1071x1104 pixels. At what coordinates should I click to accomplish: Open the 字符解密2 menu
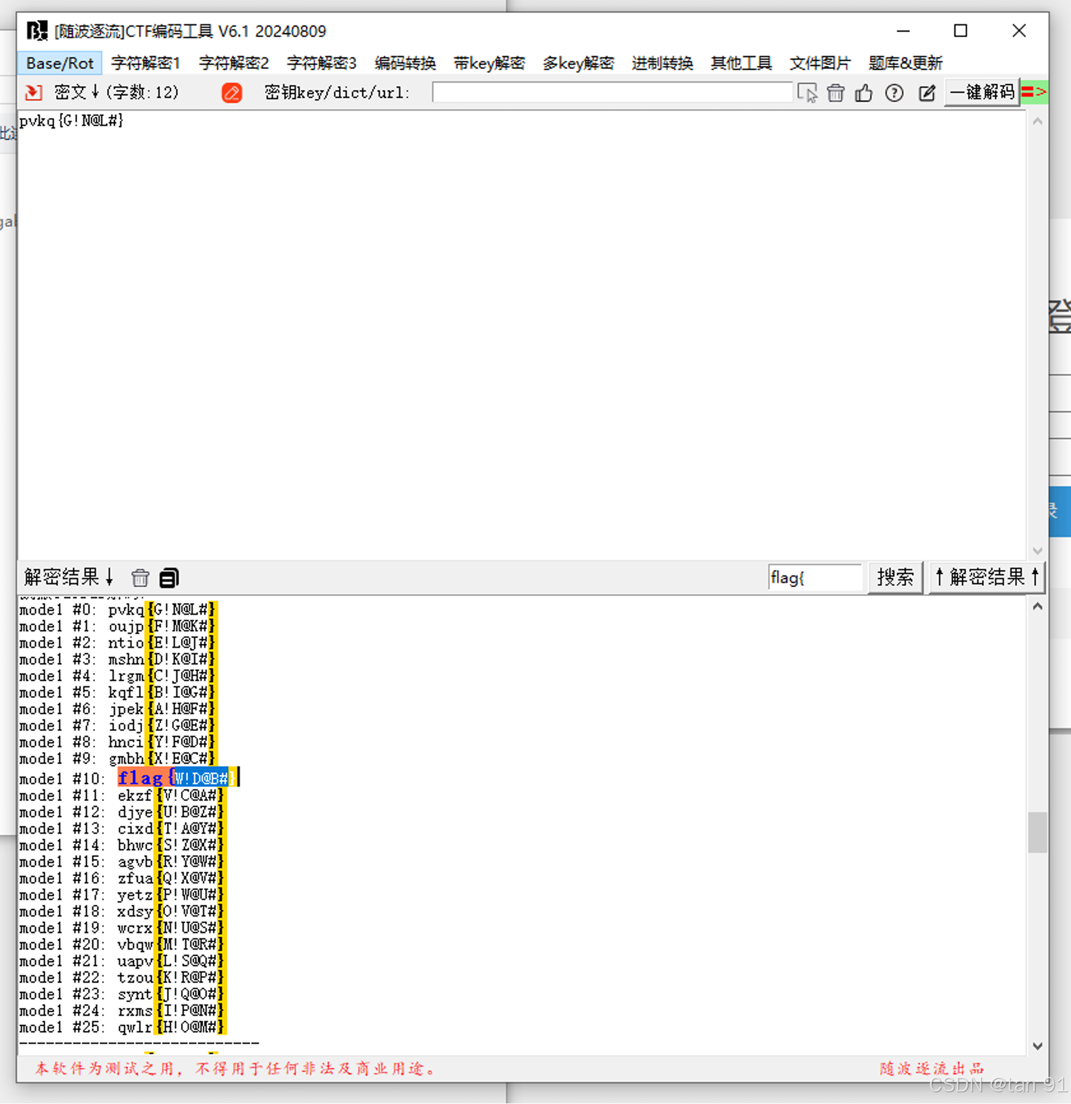(x=233, y=62)
